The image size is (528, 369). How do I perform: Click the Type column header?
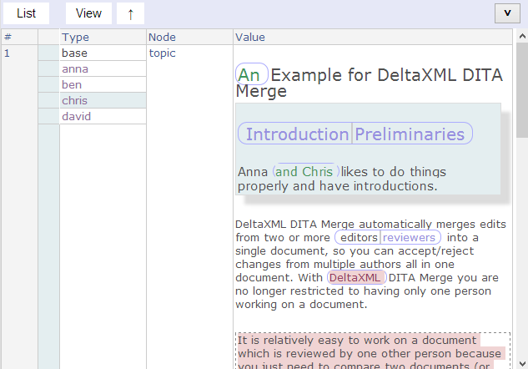click(103, 37)
